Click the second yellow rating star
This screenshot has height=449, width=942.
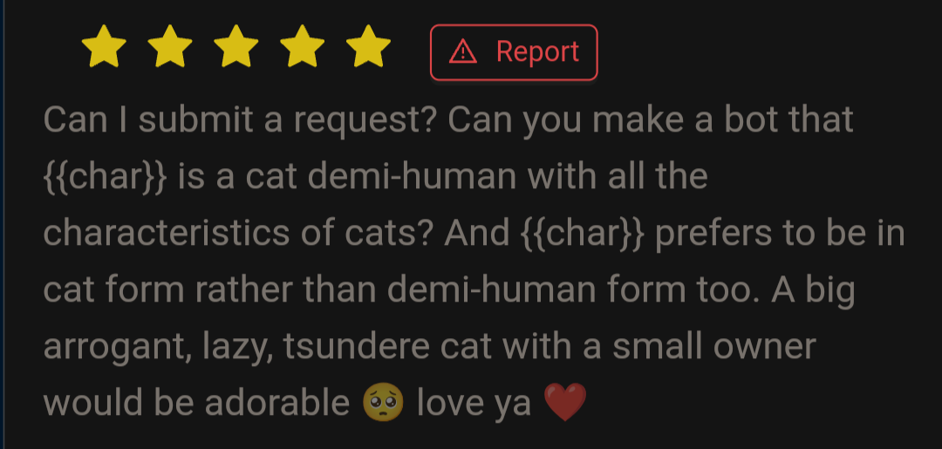point(170,46)
